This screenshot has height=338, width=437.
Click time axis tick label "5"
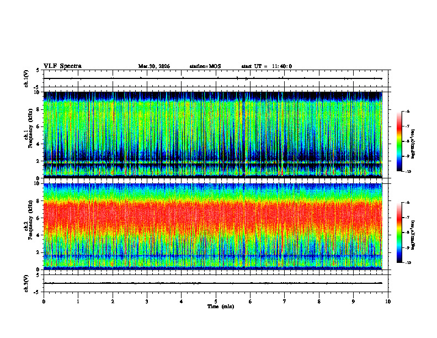click(x=216, y=302)
